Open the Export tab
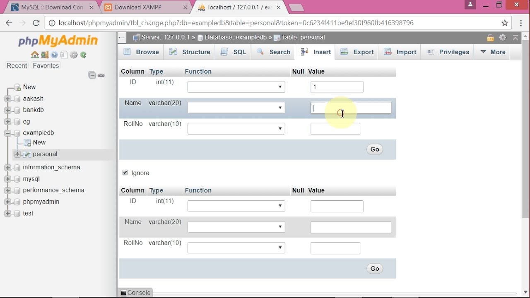 [357, 52]
